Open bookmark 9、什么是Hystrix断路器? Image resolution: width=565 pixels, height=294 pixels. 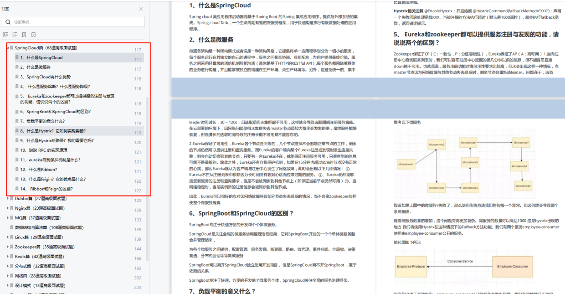(57, 141)
